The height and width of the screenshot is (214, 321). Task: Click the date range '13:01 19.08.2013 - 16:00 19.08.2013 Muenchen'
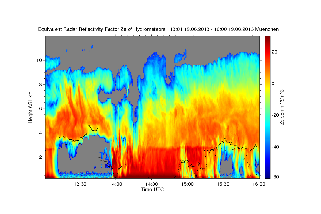(x=224, y=29)
